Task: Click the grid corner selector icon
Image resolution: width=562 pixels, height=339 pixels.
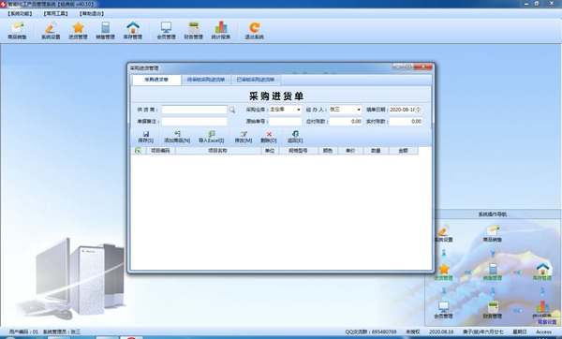Action: click(138, 151)
